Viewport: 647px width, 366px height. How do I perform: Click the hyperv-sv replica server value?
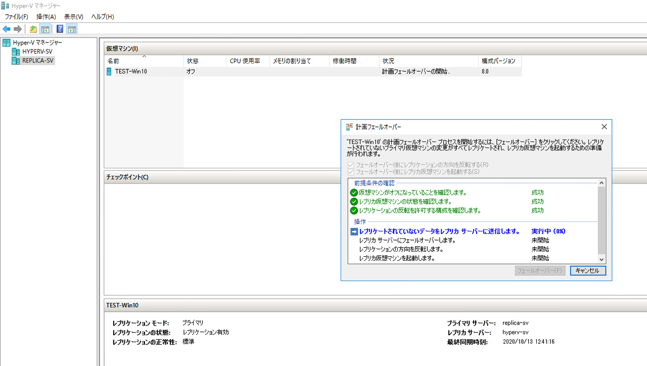(516, 333)
